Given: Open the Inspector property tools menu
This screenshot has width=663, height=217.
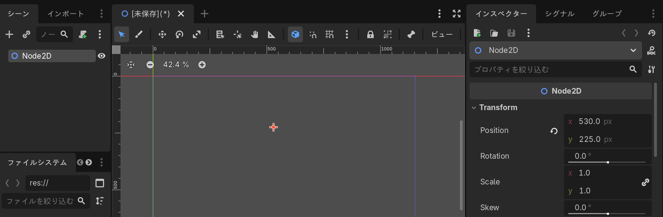Looking at the screenshot, I should [x=652, y=69].
